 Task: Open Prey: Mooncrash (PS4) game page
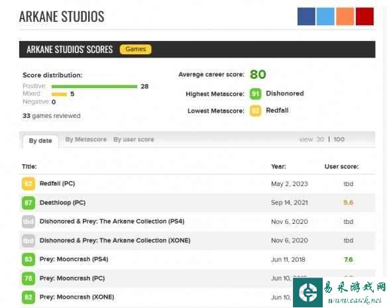click(x=74, y=260)
